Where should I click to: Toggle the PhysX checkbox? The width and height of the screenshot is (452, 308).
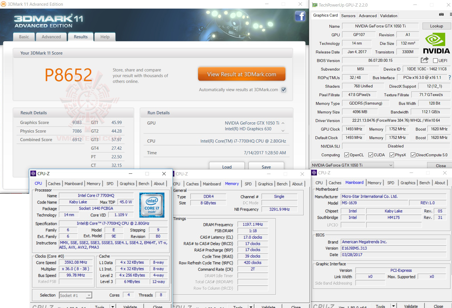click(x=392, y=155)
